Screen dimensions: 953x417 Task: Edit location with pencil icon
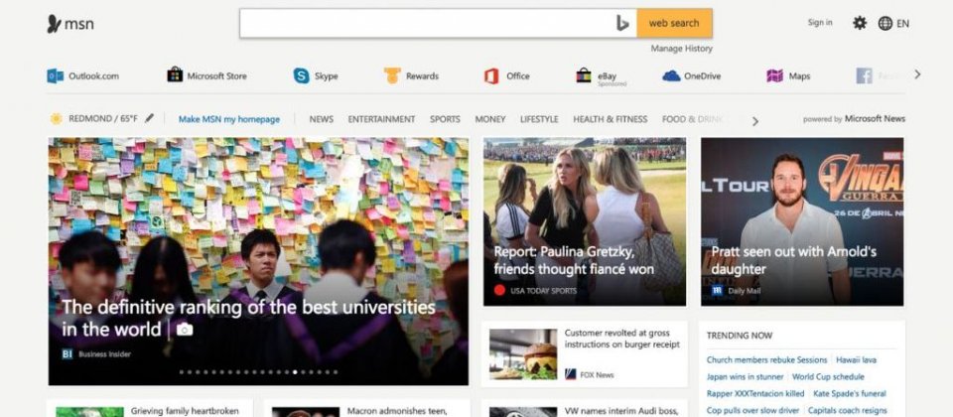[x=149, y=118]
